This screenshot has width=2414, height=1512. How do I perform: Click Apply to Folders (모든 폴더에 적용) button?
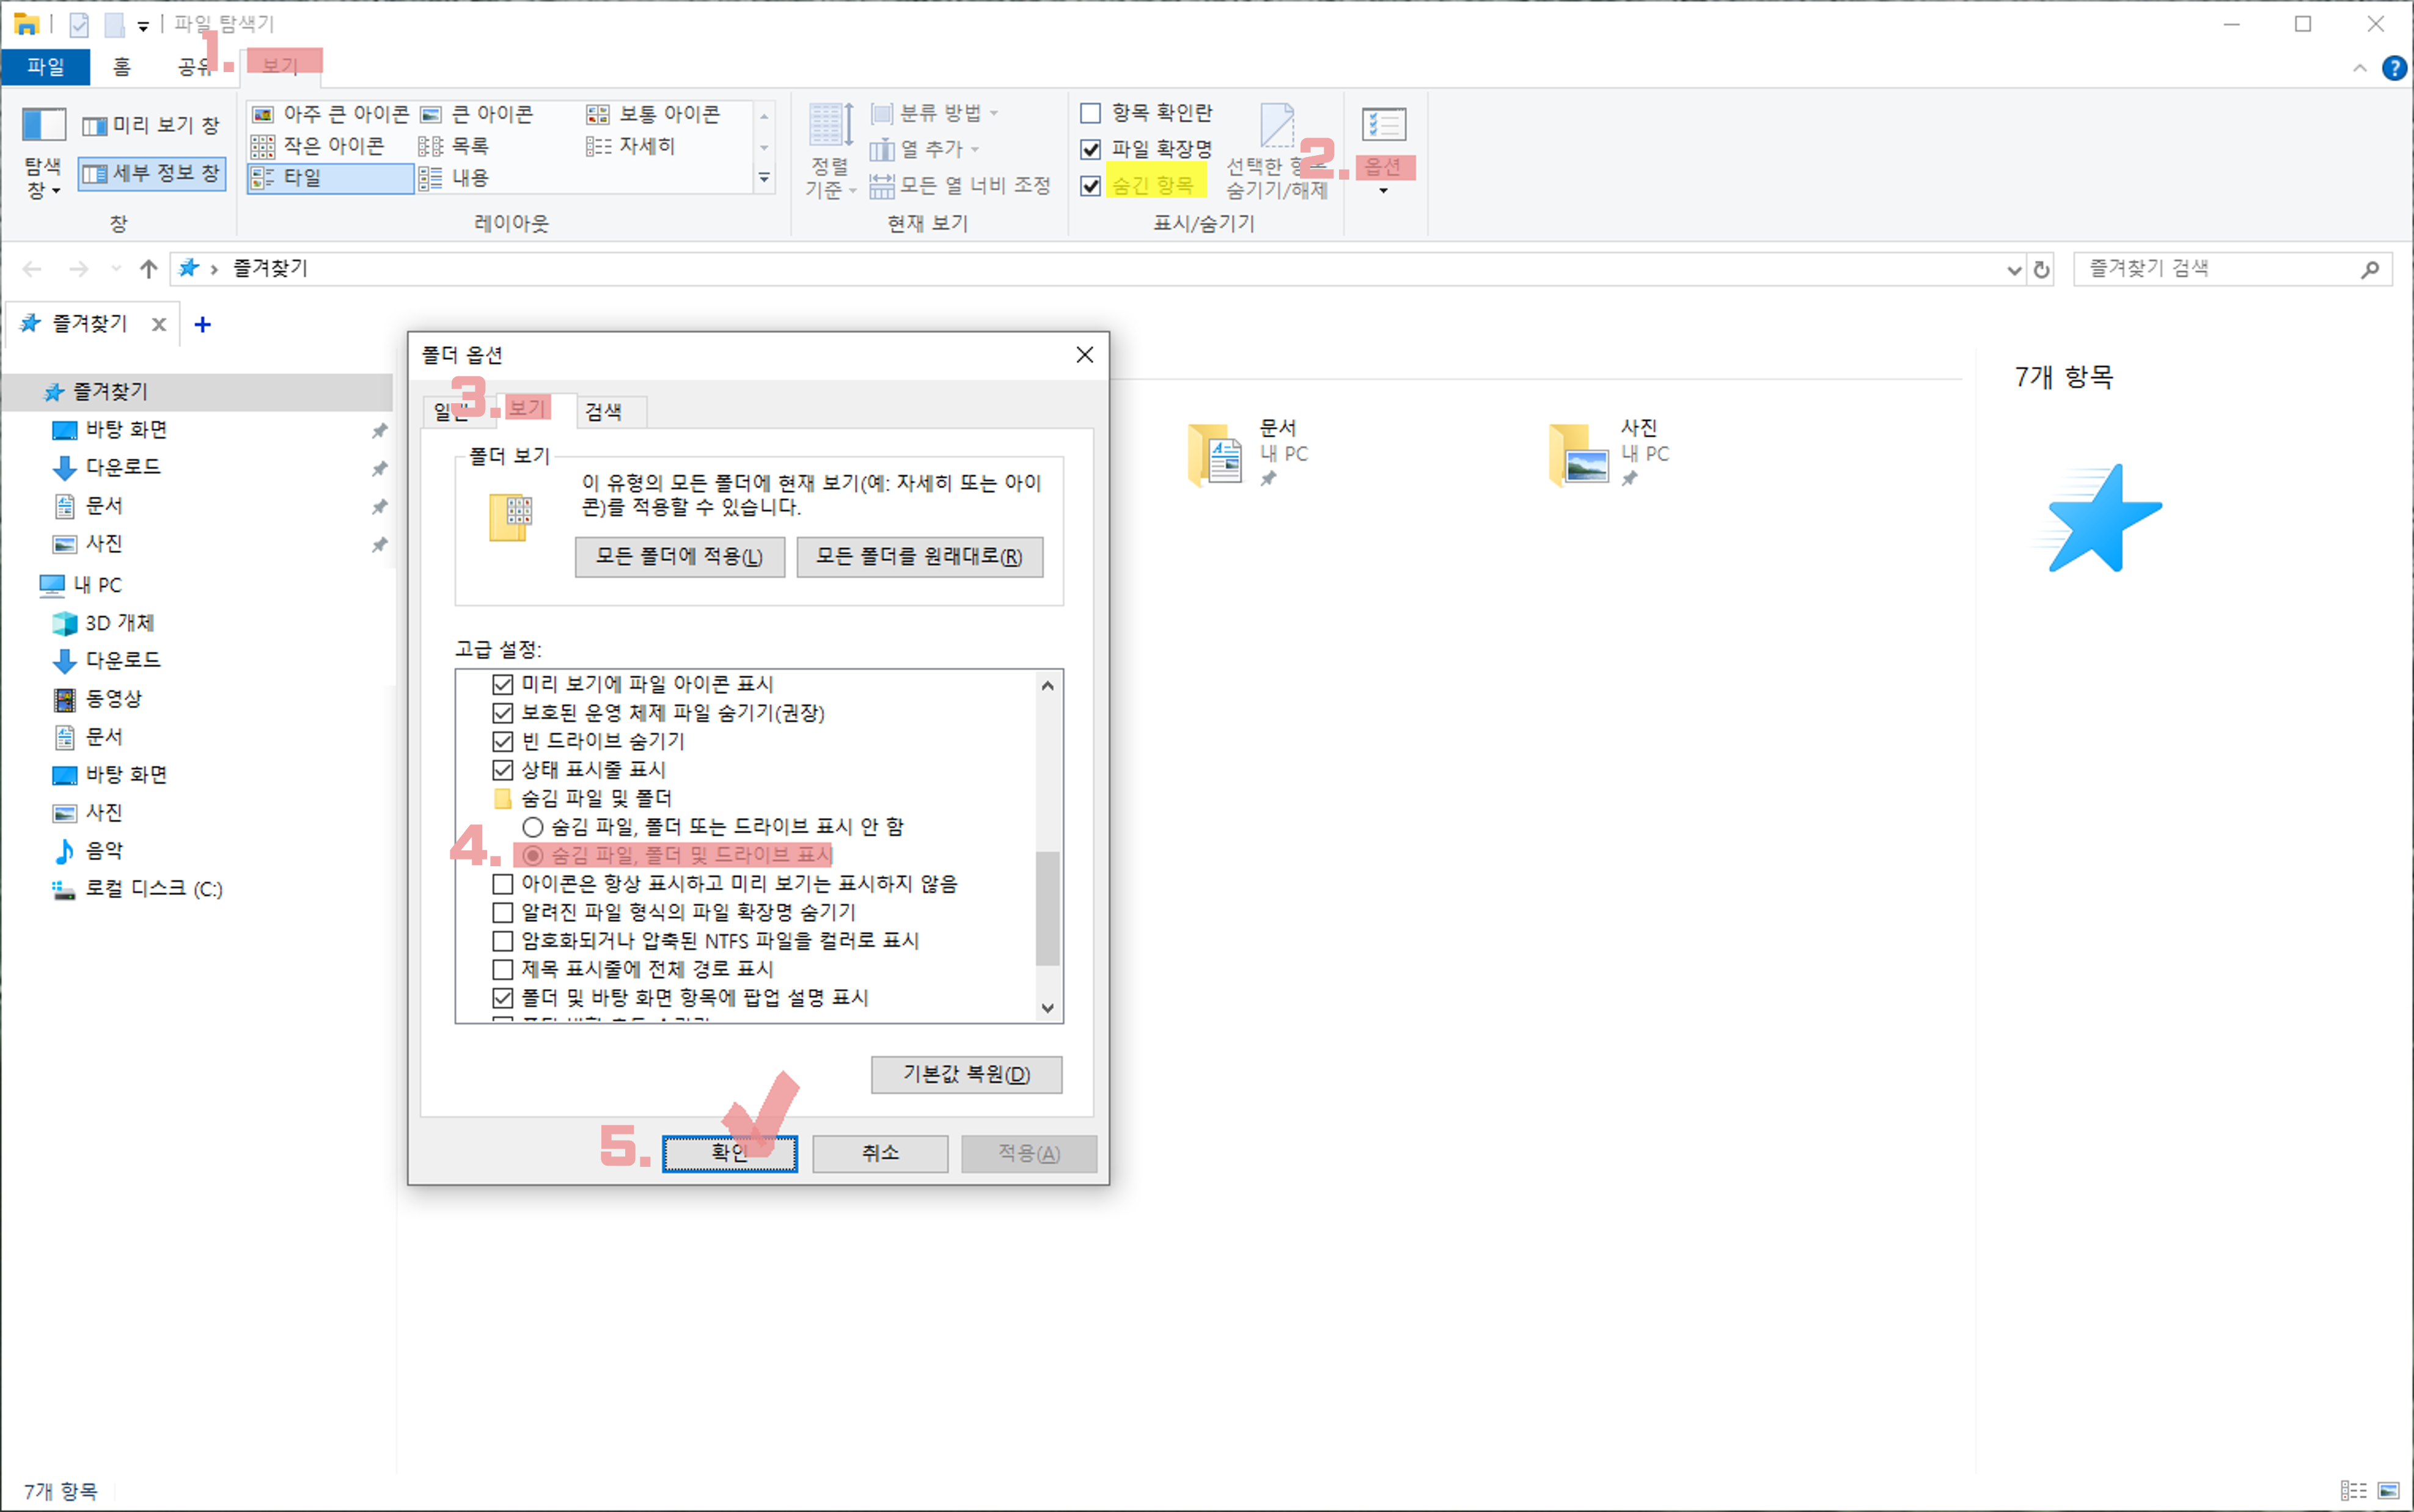point(680,557)
